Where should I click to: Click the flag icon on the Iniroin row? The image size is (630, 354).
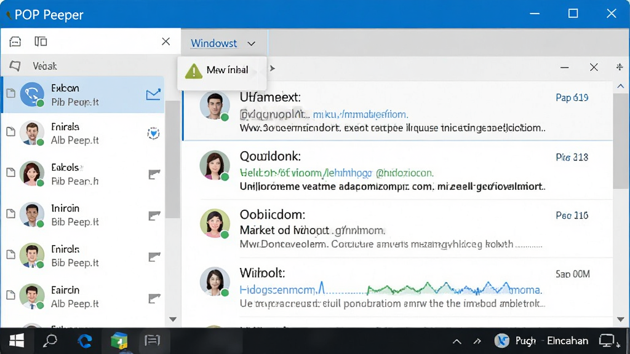click(154, 216)
